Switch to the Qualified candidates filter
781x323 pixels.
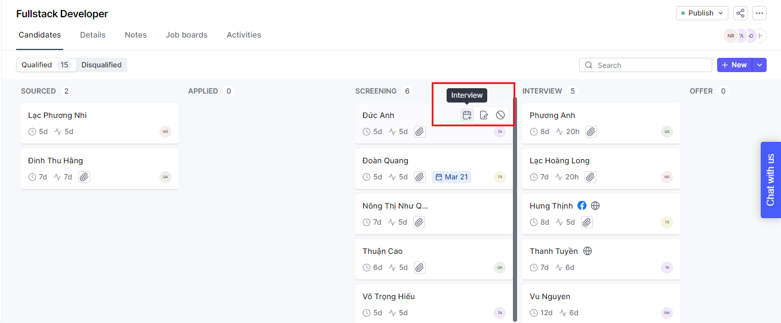click(x=45, y=65)
